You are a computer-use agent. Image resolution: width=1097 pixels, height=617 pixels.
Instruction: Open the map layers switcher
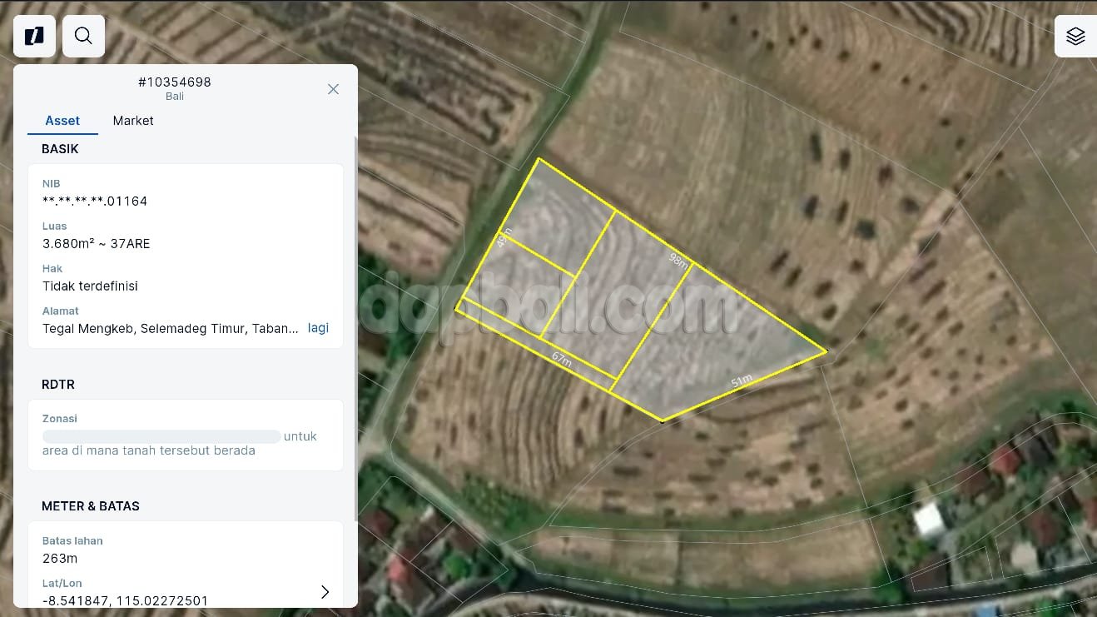click(x=1075, y=36)
